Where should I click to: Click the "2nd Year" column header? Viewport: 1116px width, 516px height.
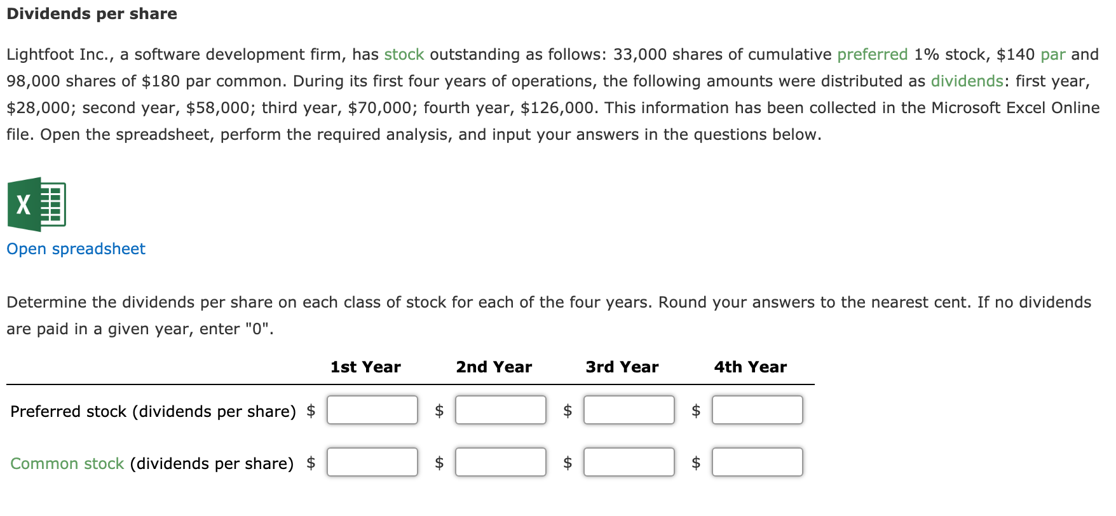[x=493, y=367]
